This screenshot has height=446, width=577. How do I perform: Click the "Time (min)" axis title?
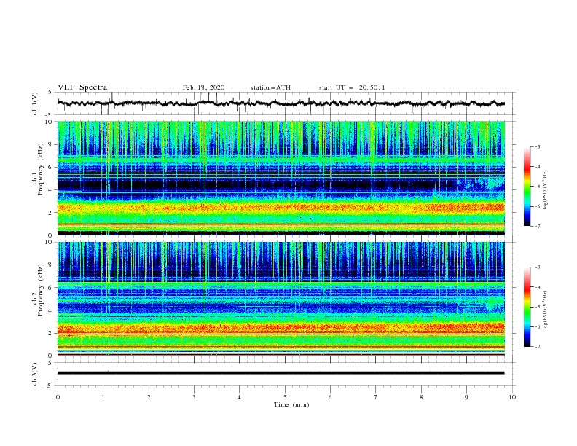pyautogui.click(x=291, y=404)
